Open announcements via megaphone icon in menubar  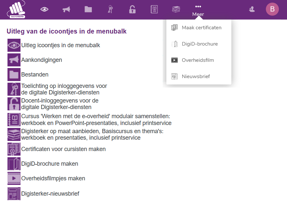(x=66, y=9)
